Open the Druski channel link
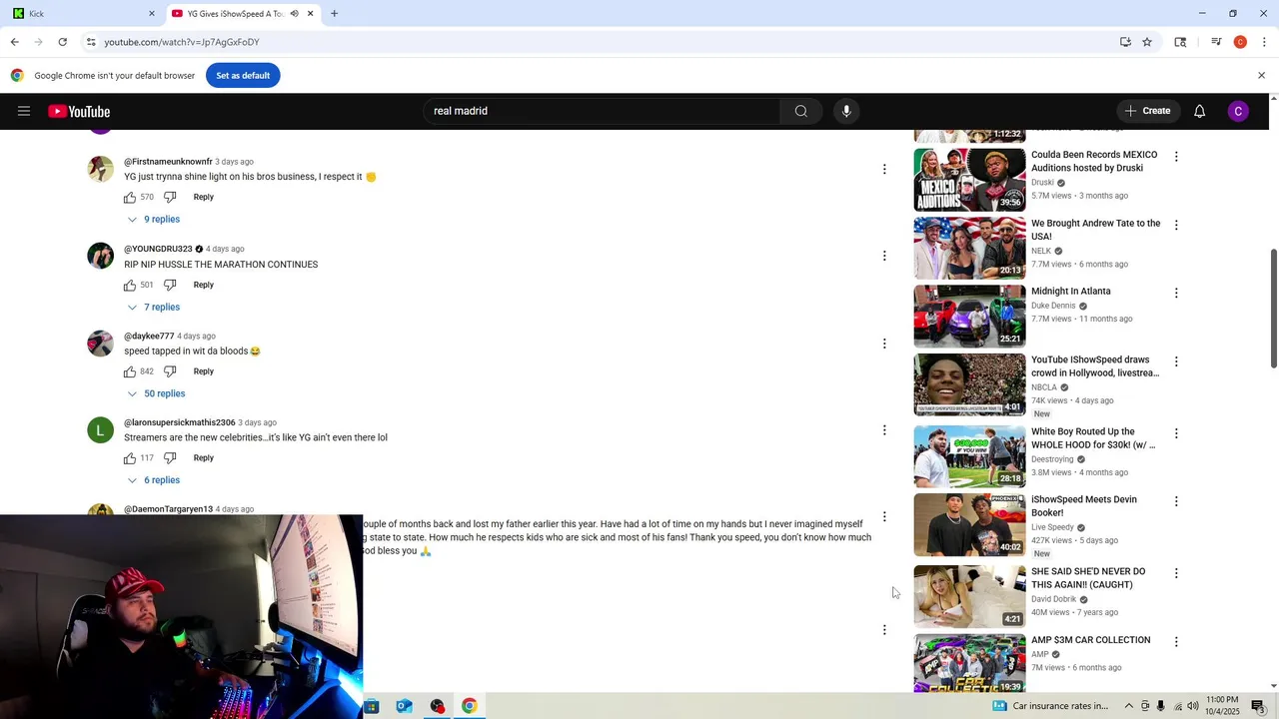1279x719 pixels. point(1042,183)
